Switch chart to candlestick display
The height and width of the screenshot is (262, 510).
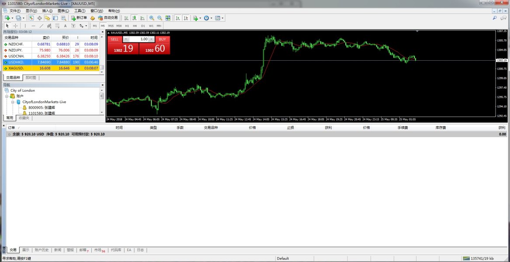(134, 18)
